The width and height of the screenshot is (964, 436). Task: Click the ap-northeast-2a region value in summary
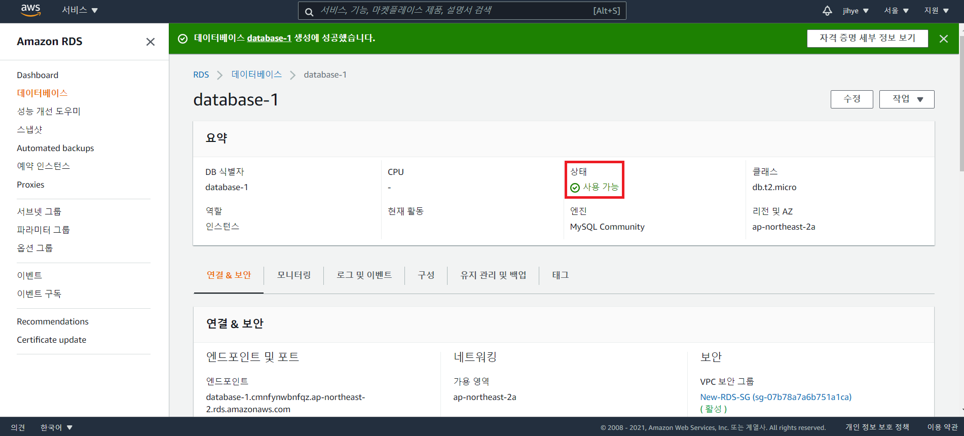(x=784, y=227)
